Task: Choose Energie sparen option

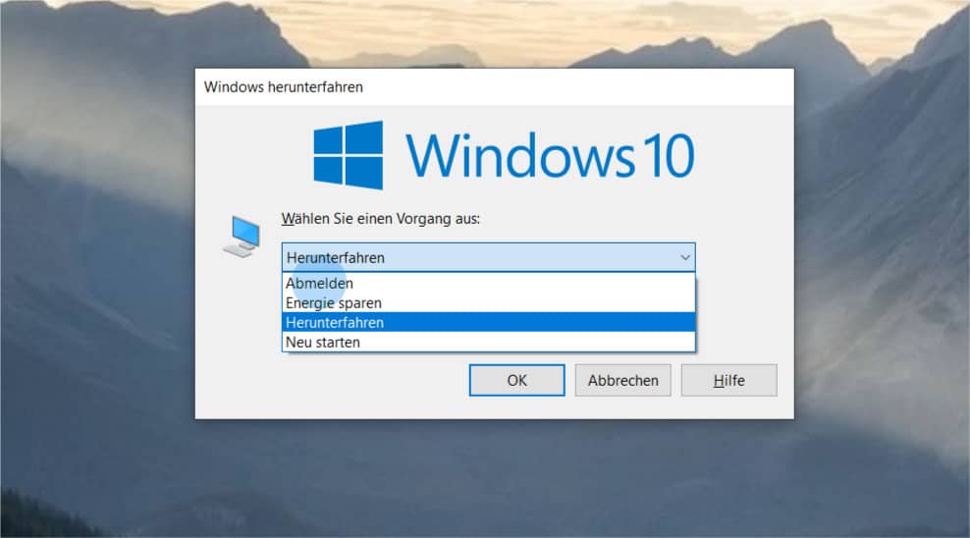Action: point(488,303)
